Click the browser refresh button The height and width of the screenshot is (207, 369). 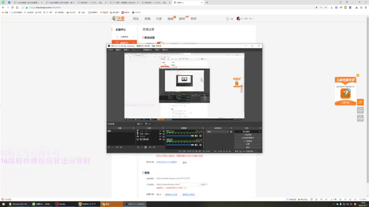tap(12, 7)
